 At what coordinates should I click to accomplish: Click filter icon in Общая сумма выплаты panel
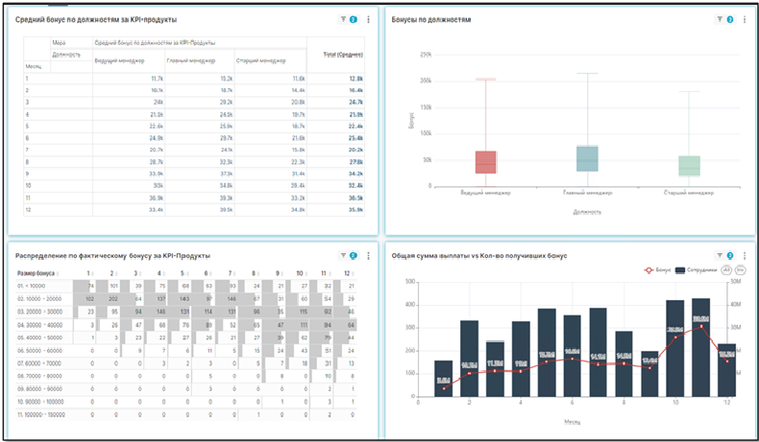(x=720, y=256)
